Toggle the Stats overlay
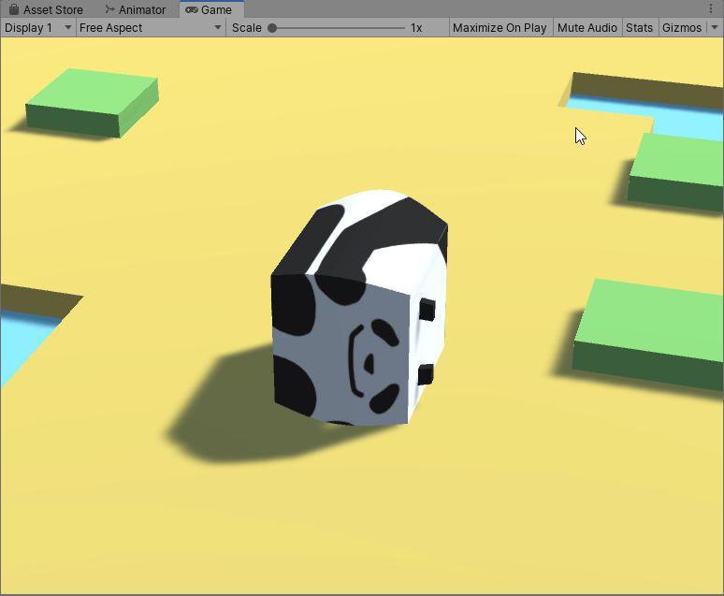Screen dimensions: 724x596 click(640, 28)
